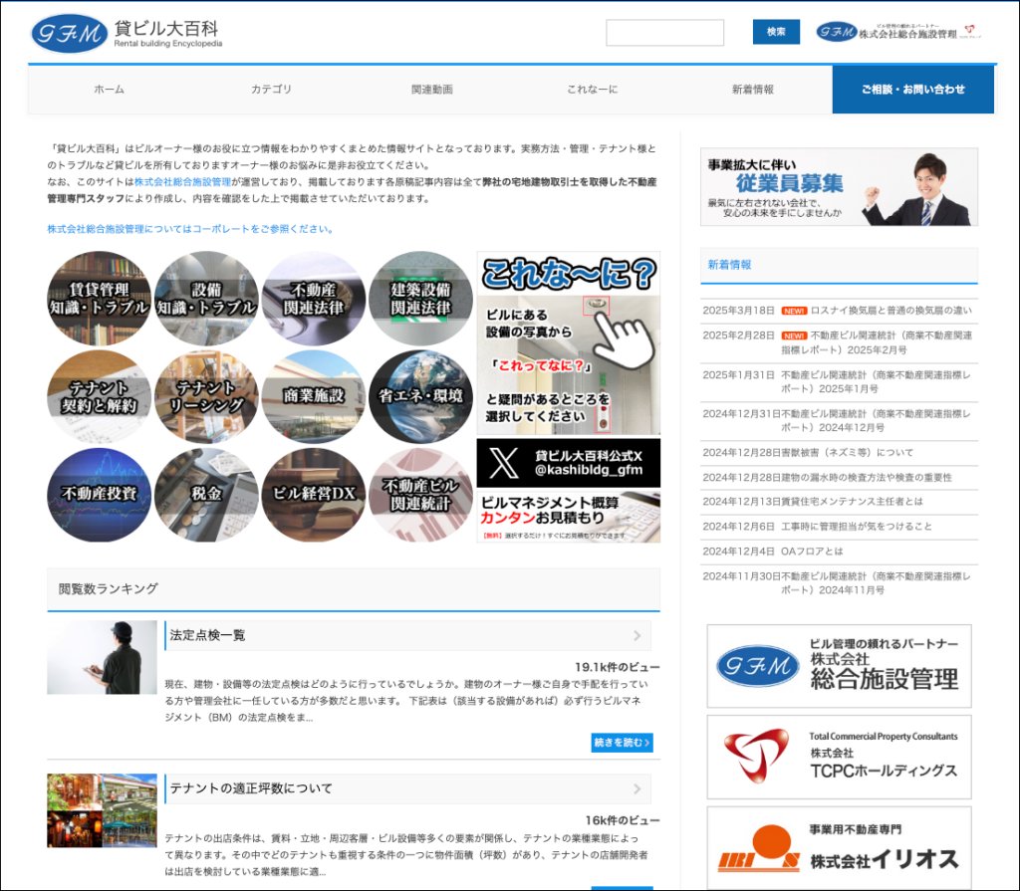Viewport: 1020px width, 891px height.
Task: Click the 検索 search button
Action: (x=776, y=33)
